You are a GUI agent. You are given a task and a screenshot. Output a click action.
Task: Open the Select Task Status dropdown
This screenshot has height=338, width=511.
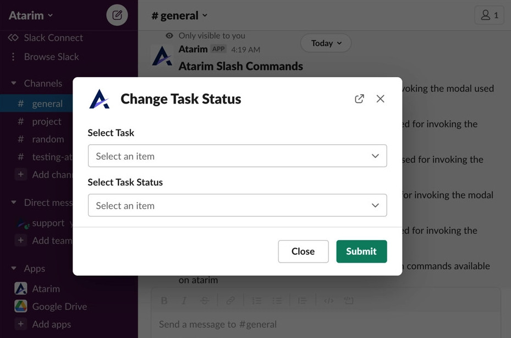(237, 205)
